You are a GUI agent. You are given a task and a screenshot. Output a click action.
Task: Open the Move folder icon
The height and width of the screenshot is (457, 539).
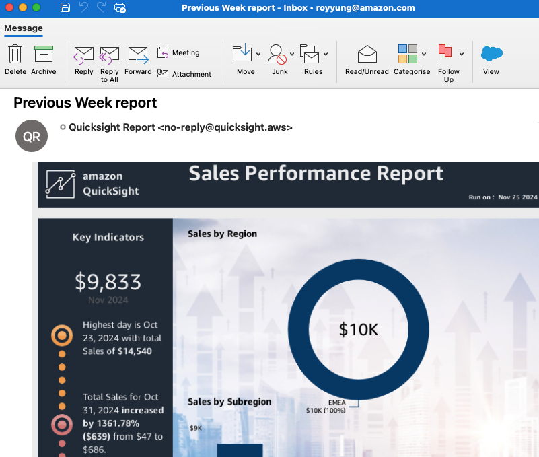click(x=242, y=53)
